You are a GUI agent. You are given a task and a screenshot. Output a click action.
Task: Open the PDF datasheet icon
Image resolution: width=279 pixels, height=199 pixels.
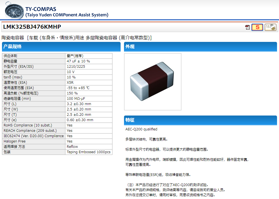[x=247, y=27]
